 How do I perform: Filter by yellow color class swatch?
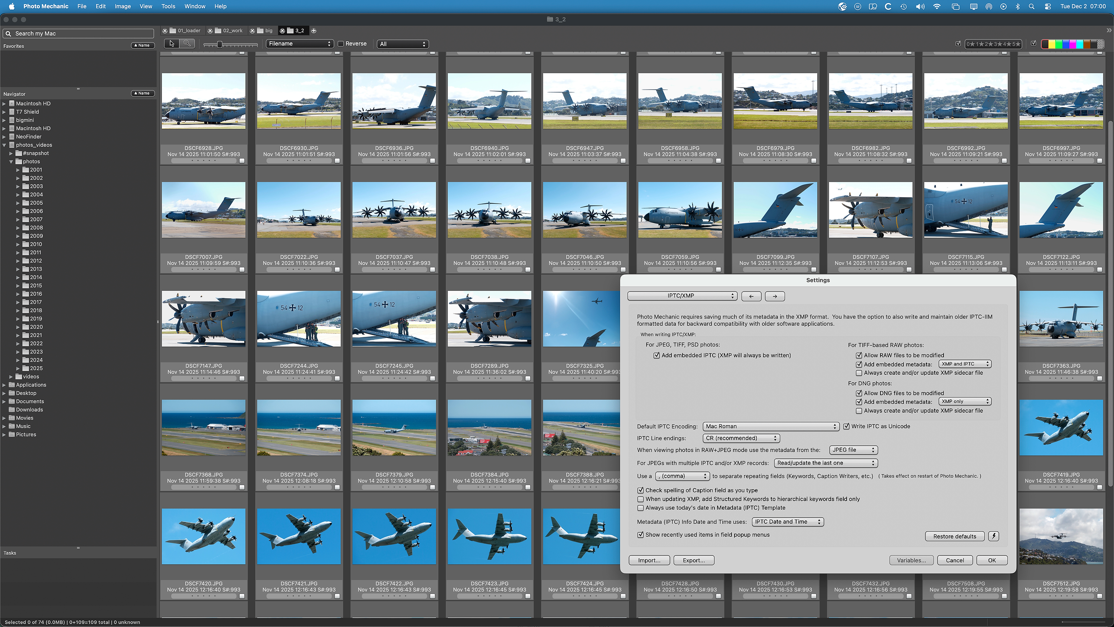point(1052,44)
